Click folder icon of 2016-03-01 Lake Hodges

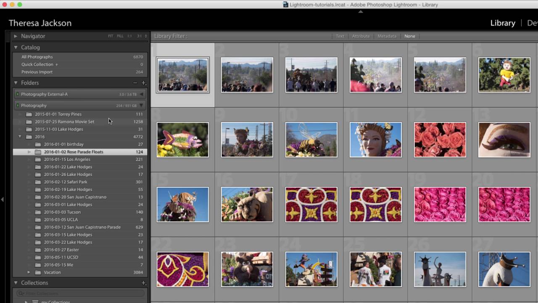(38, 205)
